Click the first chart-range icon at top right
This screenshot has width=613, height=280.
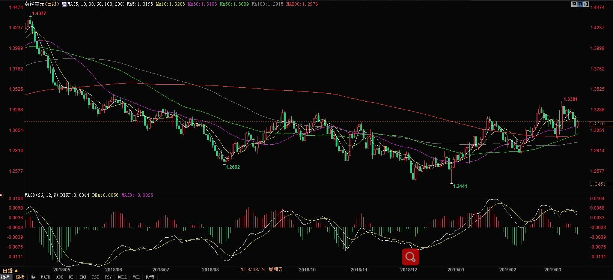pos(574,4)
